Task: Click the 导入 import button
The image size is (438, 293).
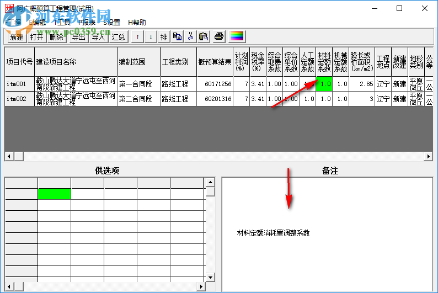Action: click(99, 36)
